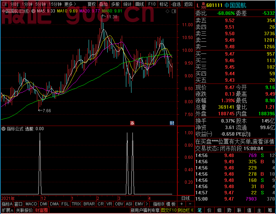Open the 统计 statistics tool
276x214 pixels.
127,4
